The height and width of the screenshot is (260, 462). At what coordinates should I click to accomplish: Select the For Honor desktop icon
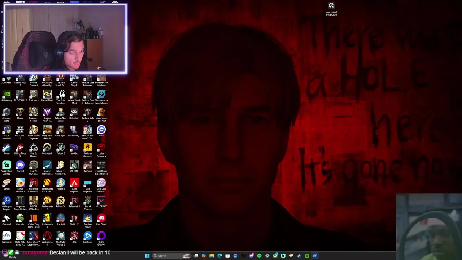click(x=34, y=96)
